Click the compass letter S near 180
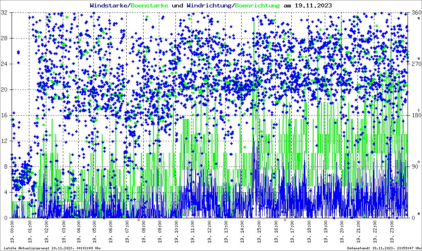The height and width of the screenshot is (251, 422). [419, 110]
